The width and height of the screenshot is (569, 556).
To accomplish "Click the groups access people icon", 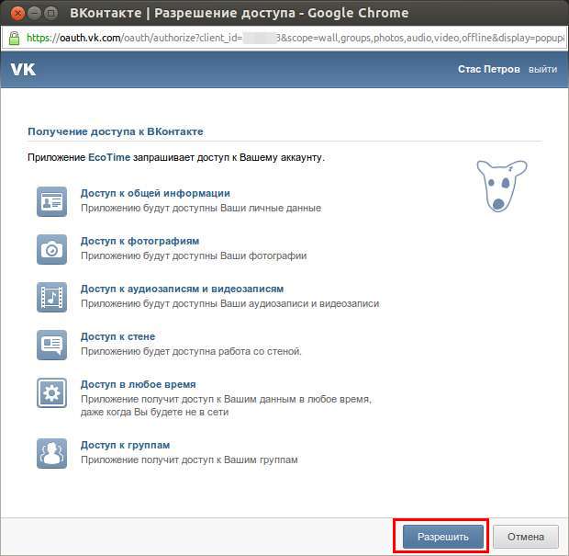I will [x=51, y=452].
